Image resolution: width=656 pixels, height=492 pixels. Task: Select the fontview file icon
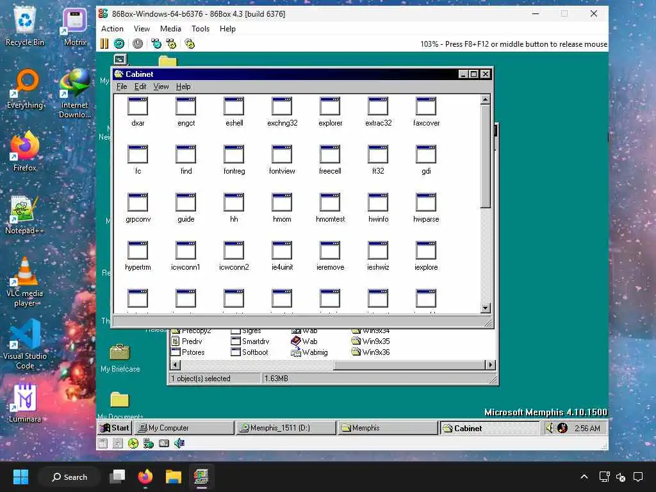pyautogui.click(x=282, y=160)
